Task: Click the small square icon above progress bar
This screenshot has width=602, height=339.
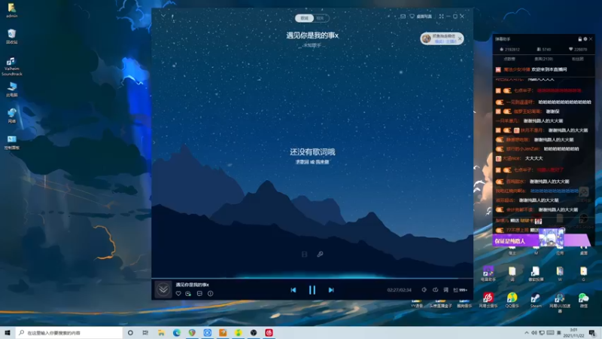Action: [305, 254]
